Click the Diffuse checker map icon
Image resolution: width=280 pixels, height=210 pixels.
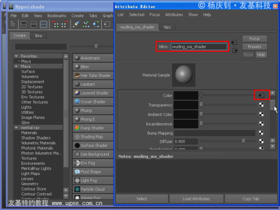click(261, 141)
